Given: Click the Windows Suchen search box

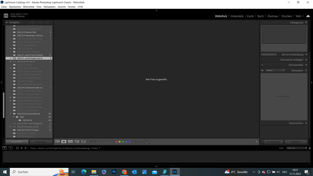Looking at the screenshot, I should (39, 172).
